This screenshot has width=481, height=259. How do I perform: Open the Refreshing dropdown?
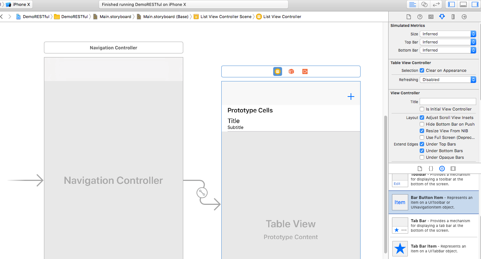click(448, 80)
